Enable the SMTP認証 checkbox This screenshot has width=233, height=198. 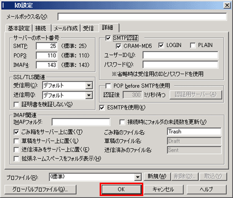tap(108, 38)
